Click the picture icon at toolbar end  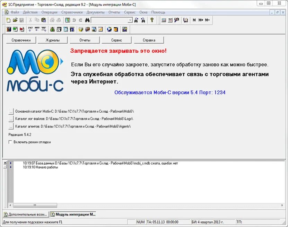[125, 29]
